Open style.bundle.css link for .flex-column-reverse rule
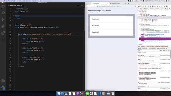171x96 pixels. click(165, 63)
